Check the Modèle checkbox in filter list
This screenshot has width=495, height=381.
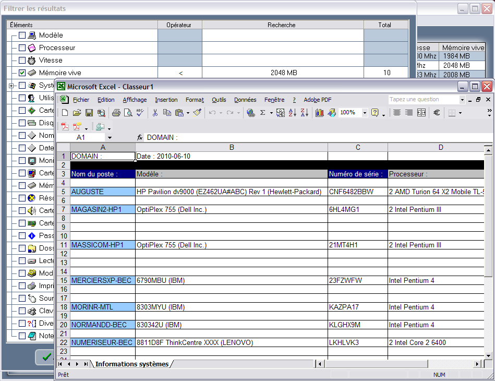pyautogui.click(x=22, y=35)
